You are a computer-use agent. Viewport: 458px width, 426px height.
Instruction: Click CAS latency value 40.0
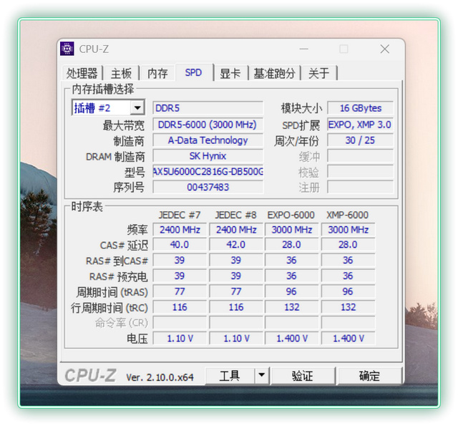(180, 245)
